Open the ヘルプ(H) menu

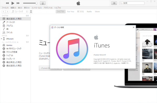point(58,8)
